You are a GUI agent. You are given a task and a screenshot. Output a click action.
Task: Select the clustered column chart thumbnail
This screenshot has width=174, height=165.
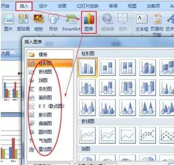coord(87,67)
